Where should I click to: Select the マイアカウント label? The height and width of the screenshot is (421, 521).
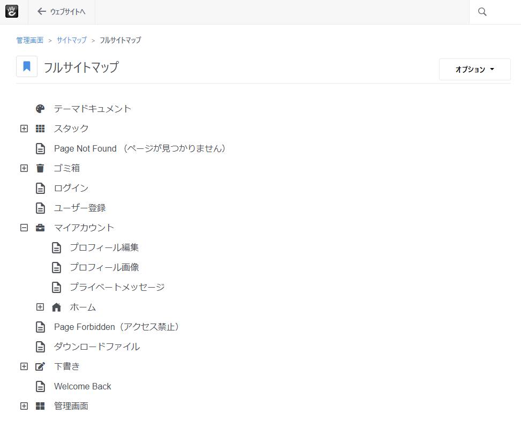pyautogui.click(x=84, y=228)
